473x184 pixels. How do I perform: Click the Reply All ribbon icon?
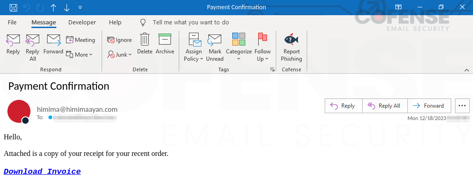click(33, 41)
